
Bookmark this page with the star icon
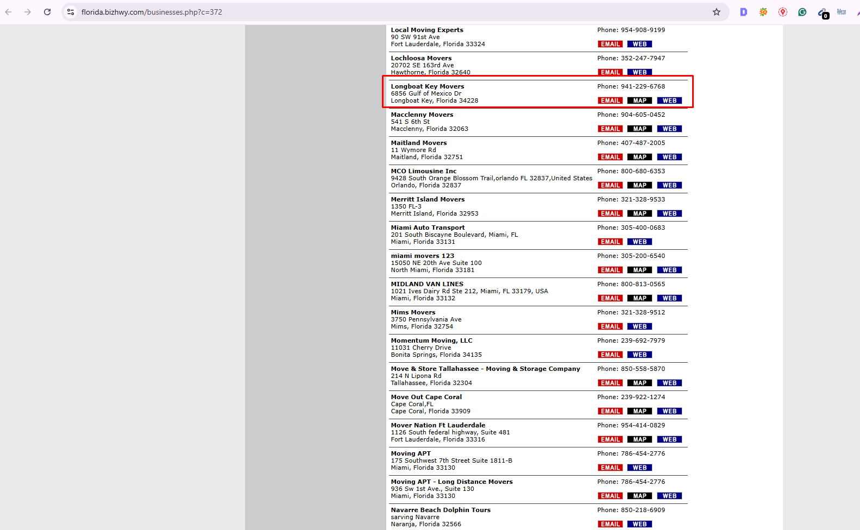[717, 12]
